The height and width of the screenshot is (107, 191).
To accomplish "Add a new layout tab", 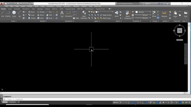I will coord(19,102).
